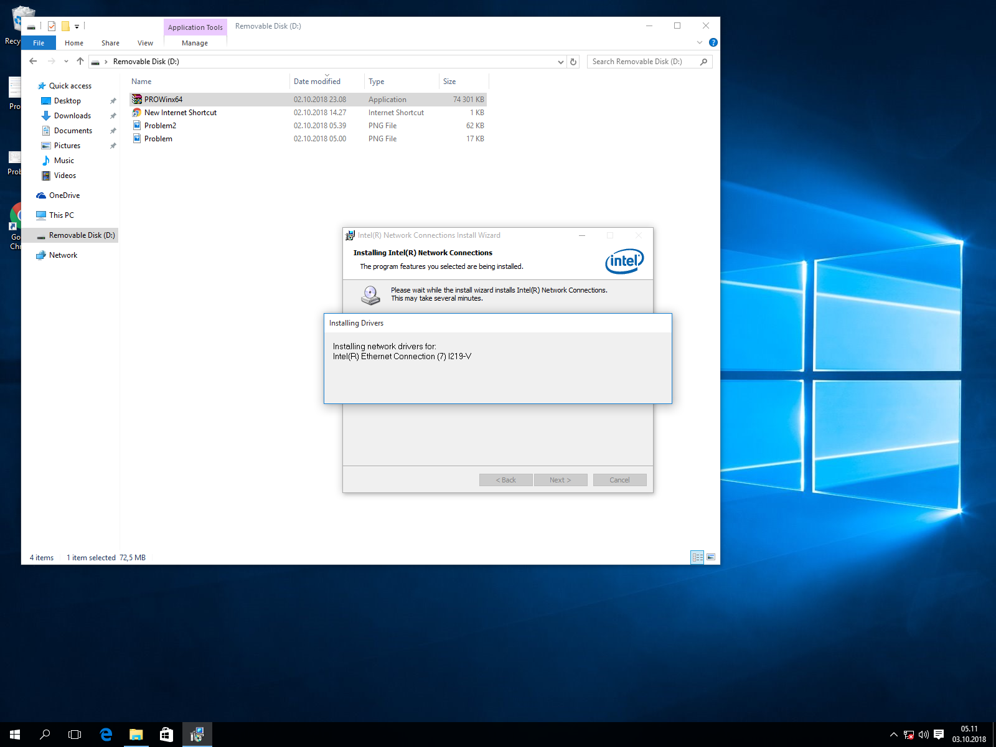
Task: Open Documents in navigation pane
Action: click(73, 131)
